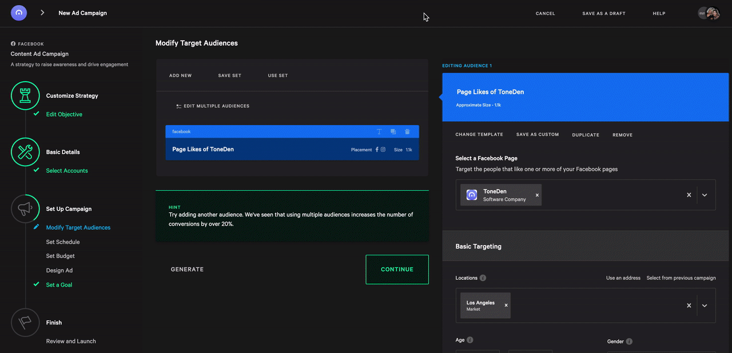Image resolution: width=732 pixels, height=353 pixels.
Task: Click the Use an address link
Action: tap(623, 278)
